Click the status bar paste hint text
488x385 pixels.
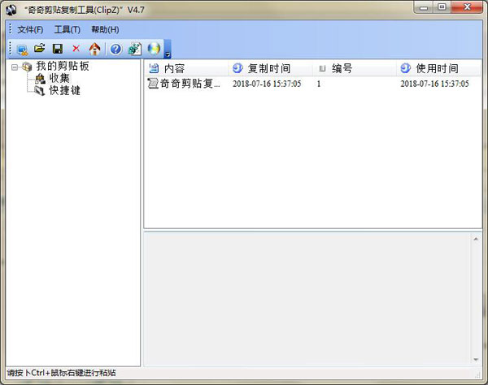click(x=61, y=373)
